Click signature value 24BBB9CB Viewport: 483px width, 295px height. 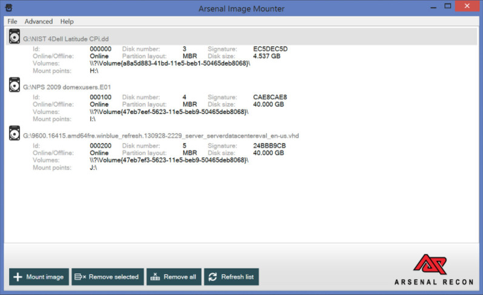coord(270,145)
